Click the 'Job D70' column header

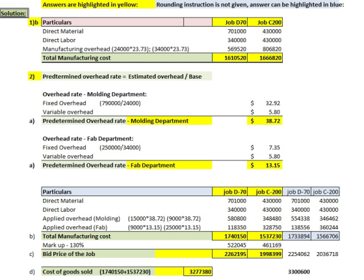[230, 22]
